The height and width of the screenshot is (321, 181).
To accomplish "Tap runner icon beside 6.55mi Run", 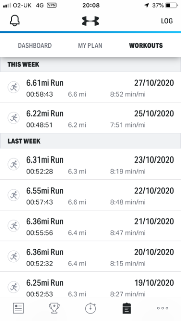I will [14, 195].
